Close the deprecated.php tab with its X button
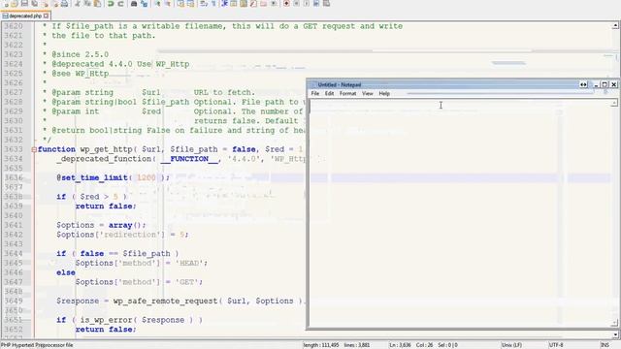The height and width of the screenshot is (349, 621). 46,16
